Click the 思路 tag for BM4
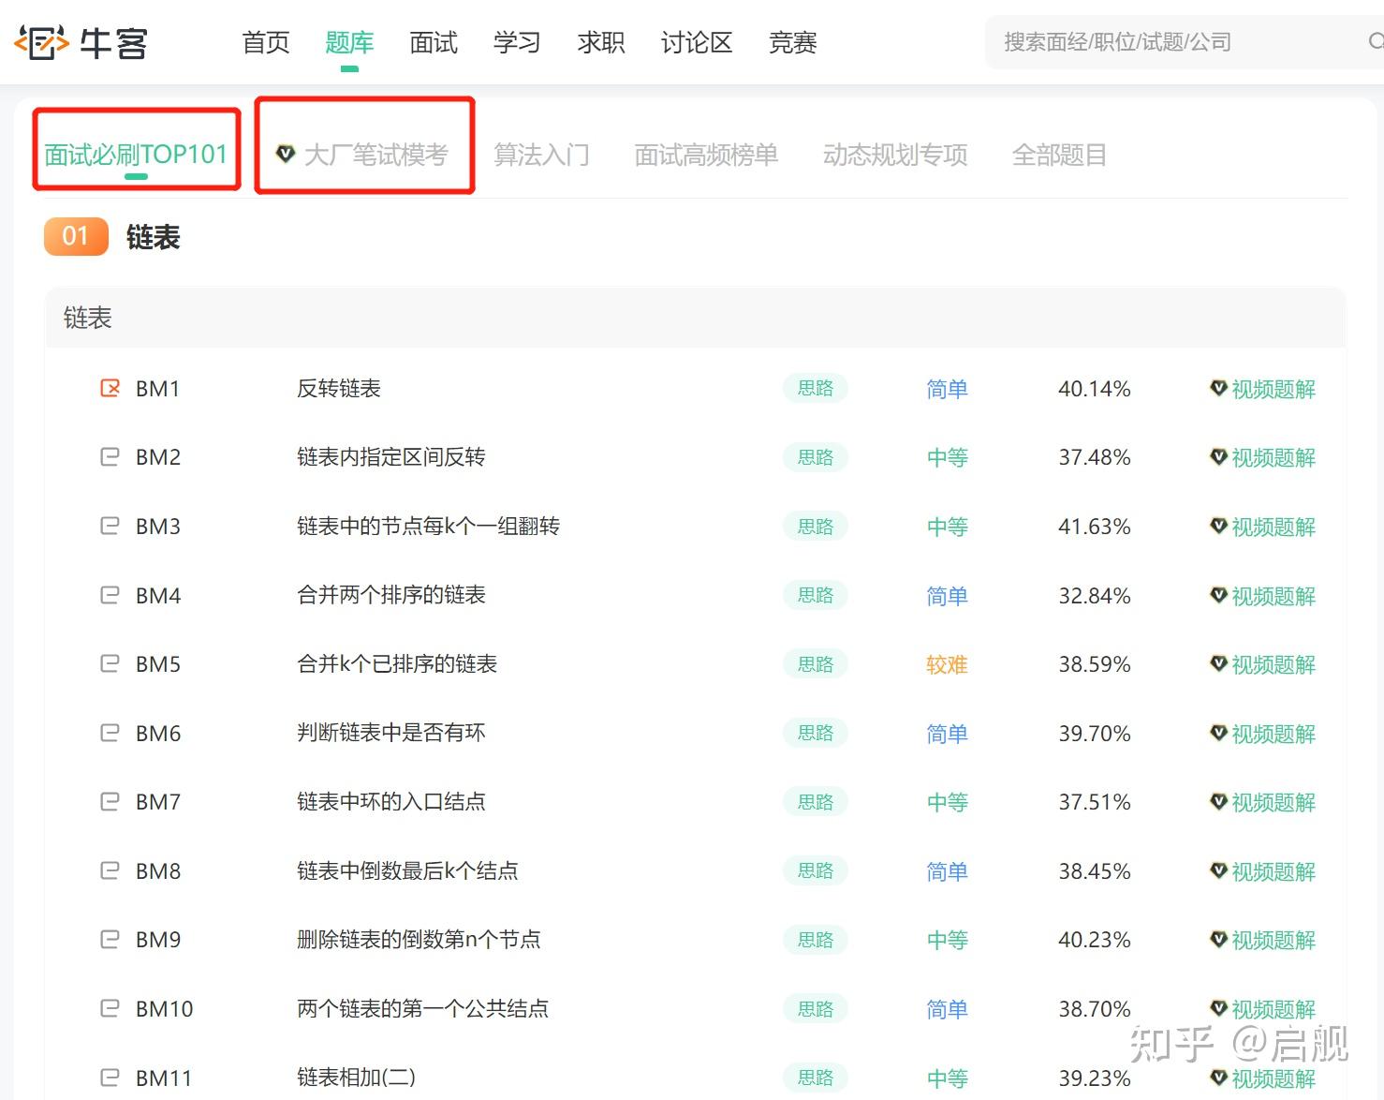 [x=816, y=594]
